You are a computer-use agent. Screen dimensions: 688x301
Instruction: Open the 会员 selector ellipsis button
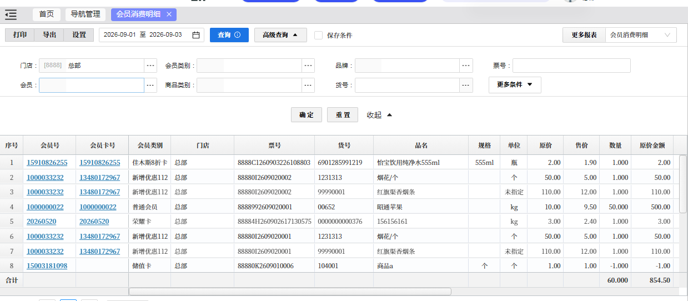coord(151,85)
